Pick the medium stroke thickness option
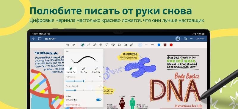The image size is (238, 109). (146, 45)
